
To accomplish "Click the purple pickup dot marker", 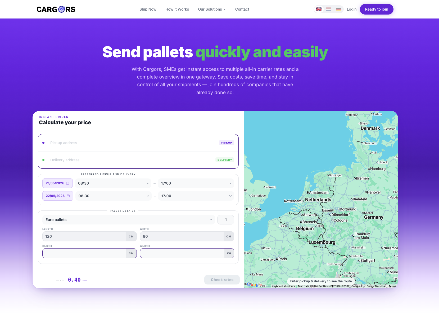I will click(43, 143).
